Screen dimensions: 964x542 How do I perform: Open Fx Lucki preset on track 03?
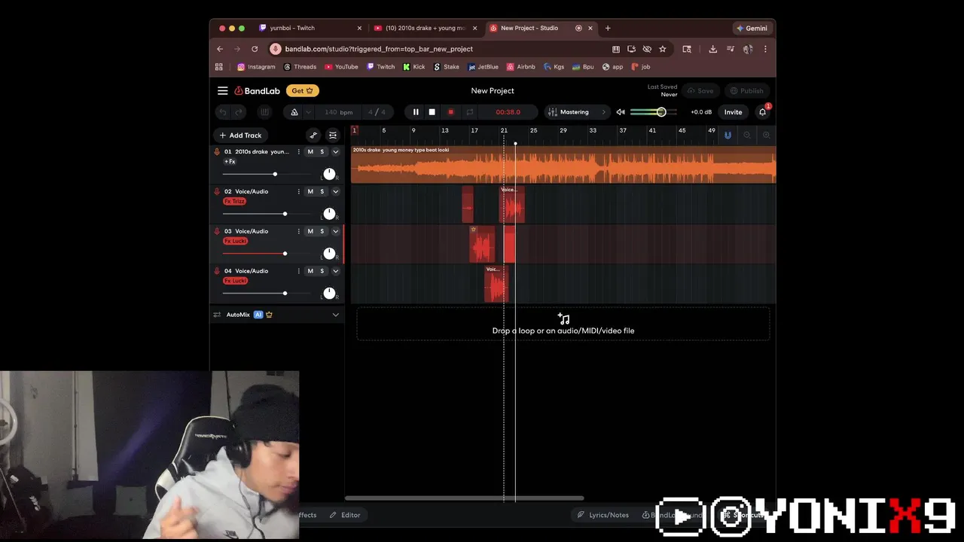(x=236, y=242)
